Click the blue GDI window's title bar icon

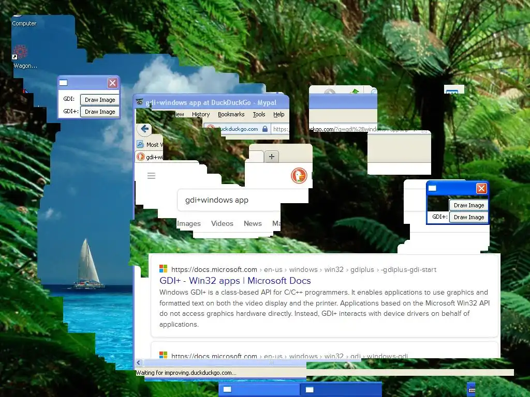pyautogui.click(x=432, y=188)
